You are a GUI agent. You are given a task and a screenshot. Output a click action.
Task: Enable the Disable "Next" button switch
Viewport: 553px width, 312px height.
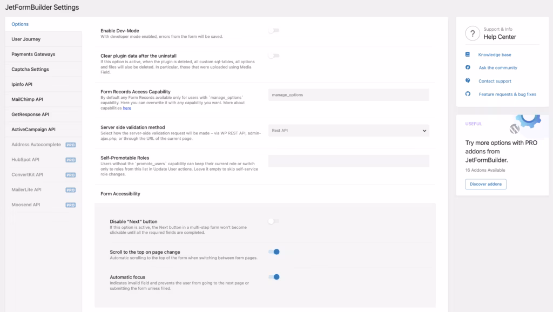coord(274,221)
